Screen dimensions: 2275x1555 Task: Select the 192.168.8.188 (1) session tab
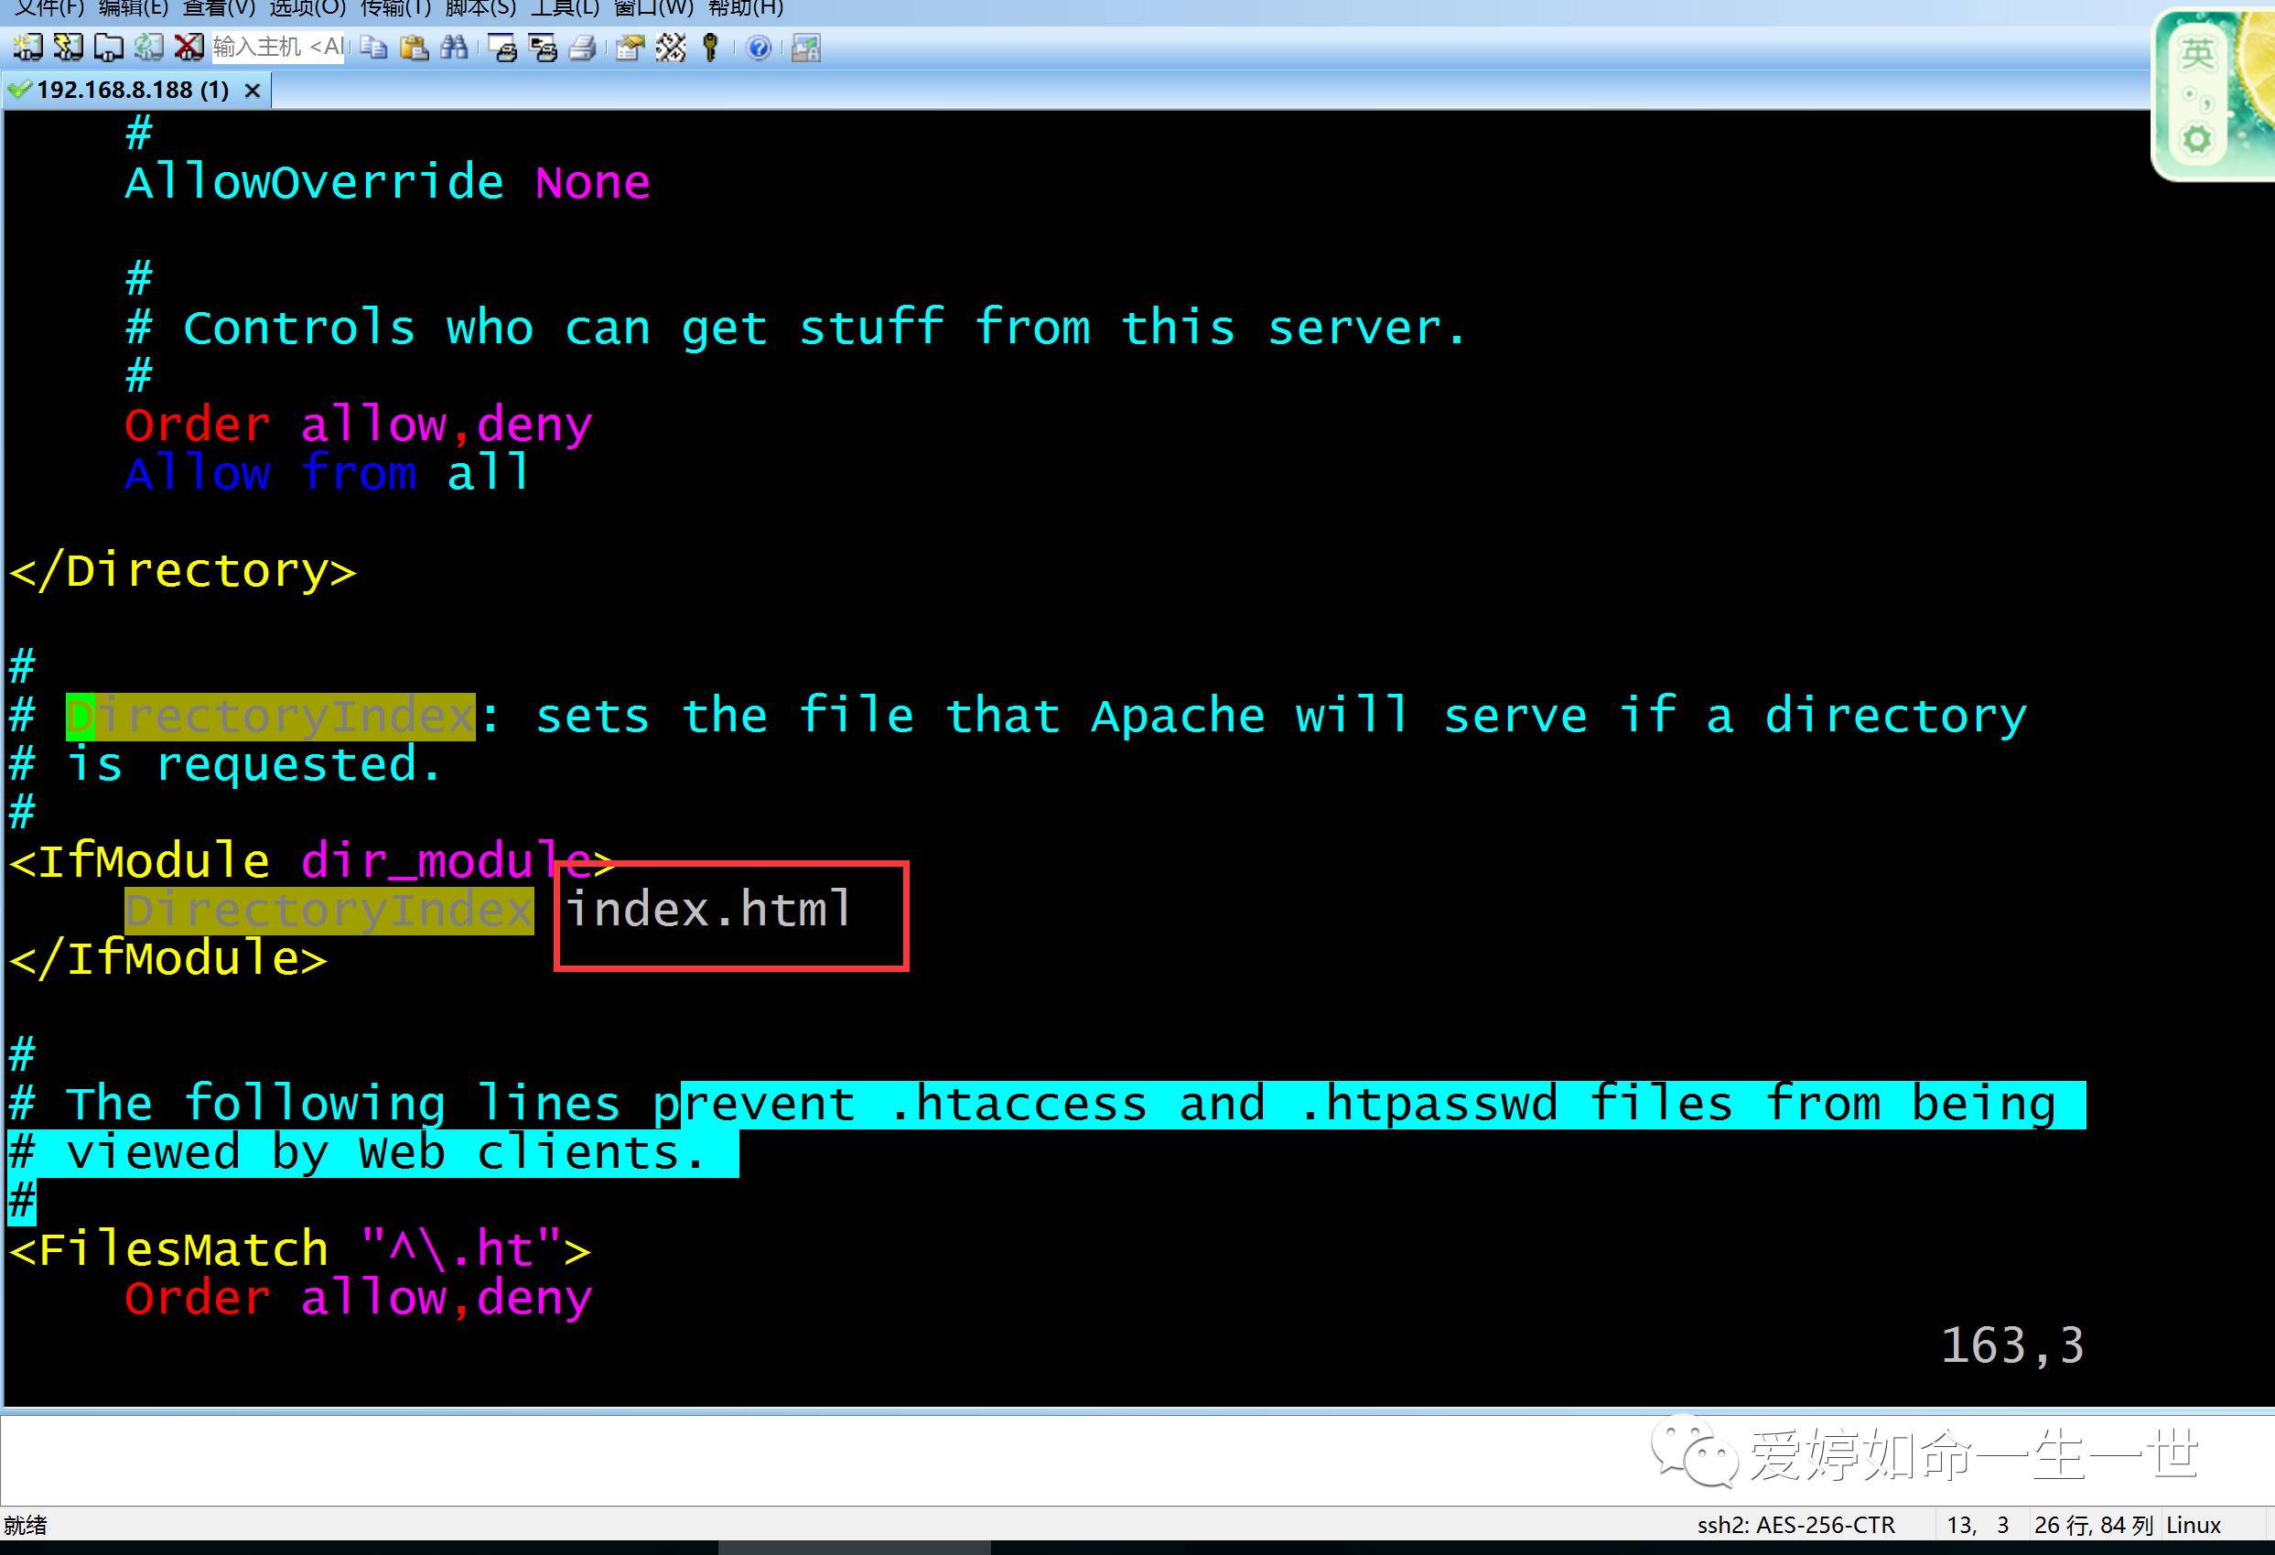(x=132, y=90)
